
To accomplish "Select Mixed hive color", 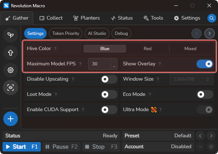I will click(x=190, y=49).
